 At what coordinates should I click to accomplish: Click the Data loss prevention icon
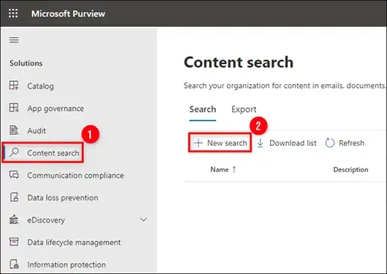14,197
